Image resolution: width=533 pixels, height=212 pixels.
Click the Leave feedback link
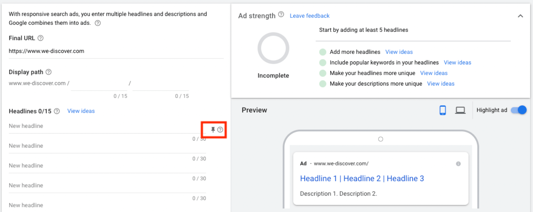click(310, 16)
